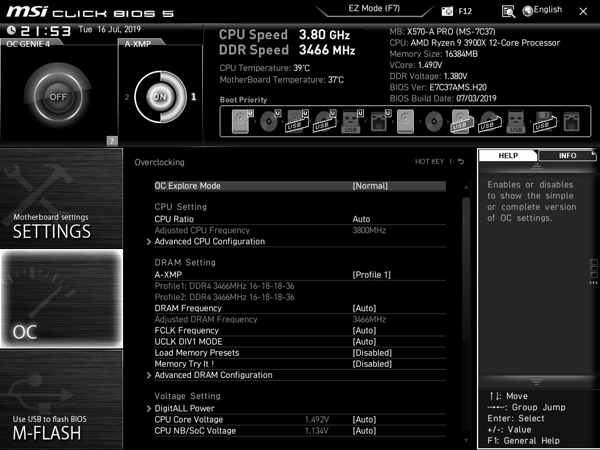
Task: Choose A-XMP profile 2 on the dial
Action: (127, 97)
